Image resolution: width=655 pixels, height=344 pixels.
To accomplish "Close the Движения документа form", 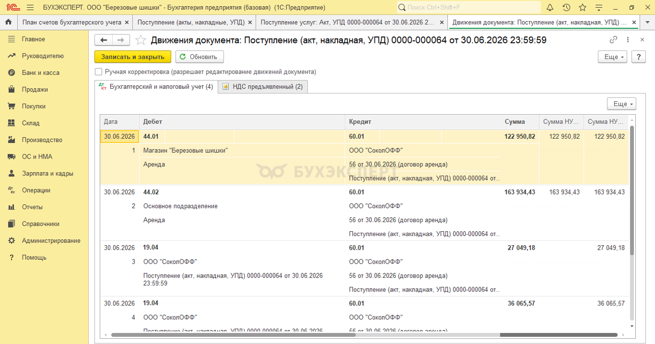I will 642,40.
